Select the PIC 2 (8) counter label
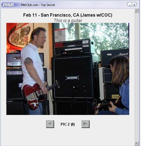 68,124
